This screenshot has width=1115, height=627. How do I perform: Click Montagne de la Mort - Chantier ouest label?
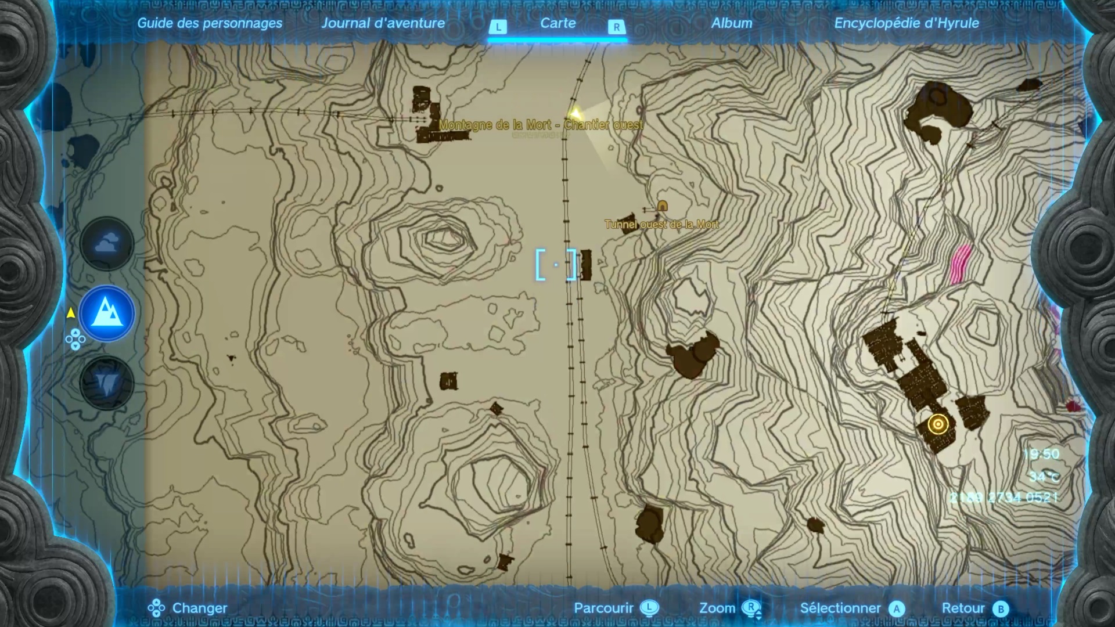tap(541, 125)
